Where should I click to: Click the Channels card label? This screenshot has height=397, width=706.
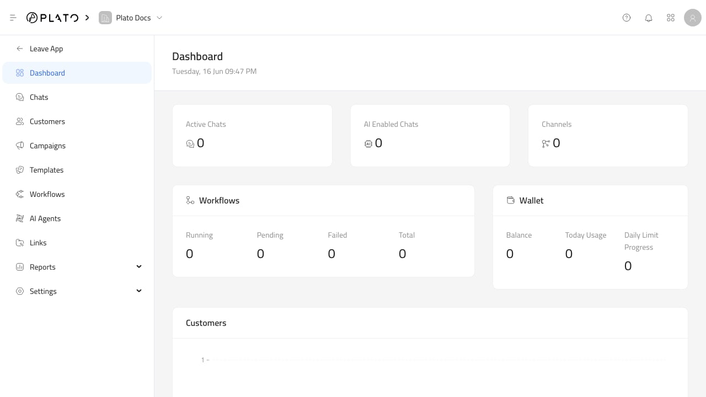pos(557,124)
